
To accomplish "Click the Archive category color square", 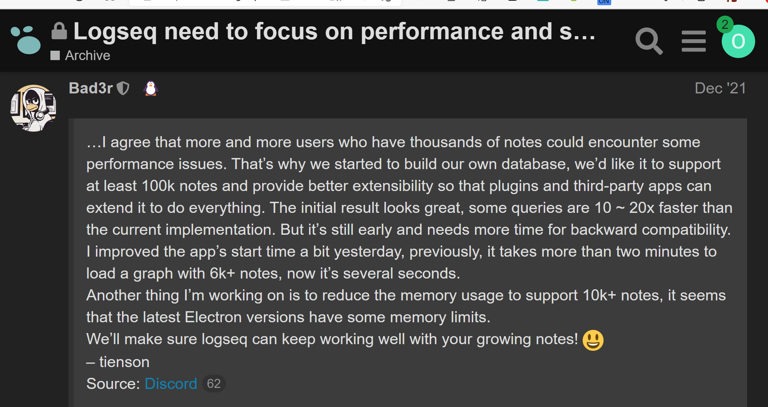I will pos(55,55).
